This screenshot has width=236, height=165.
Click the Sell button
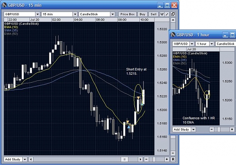tap(154, 14)
